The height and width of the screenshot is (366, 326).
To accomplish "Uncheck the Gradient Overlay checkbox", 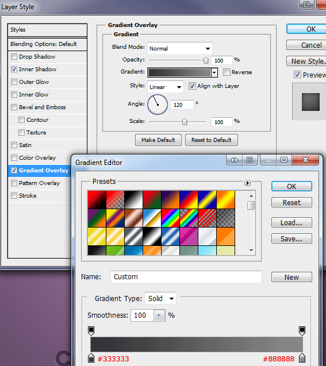I will pyautogui.click(x=14, y=171).
